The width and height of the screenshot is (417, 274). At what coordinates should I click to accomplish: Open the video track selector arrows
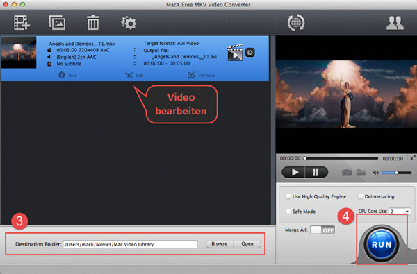(x=135, y=50)
